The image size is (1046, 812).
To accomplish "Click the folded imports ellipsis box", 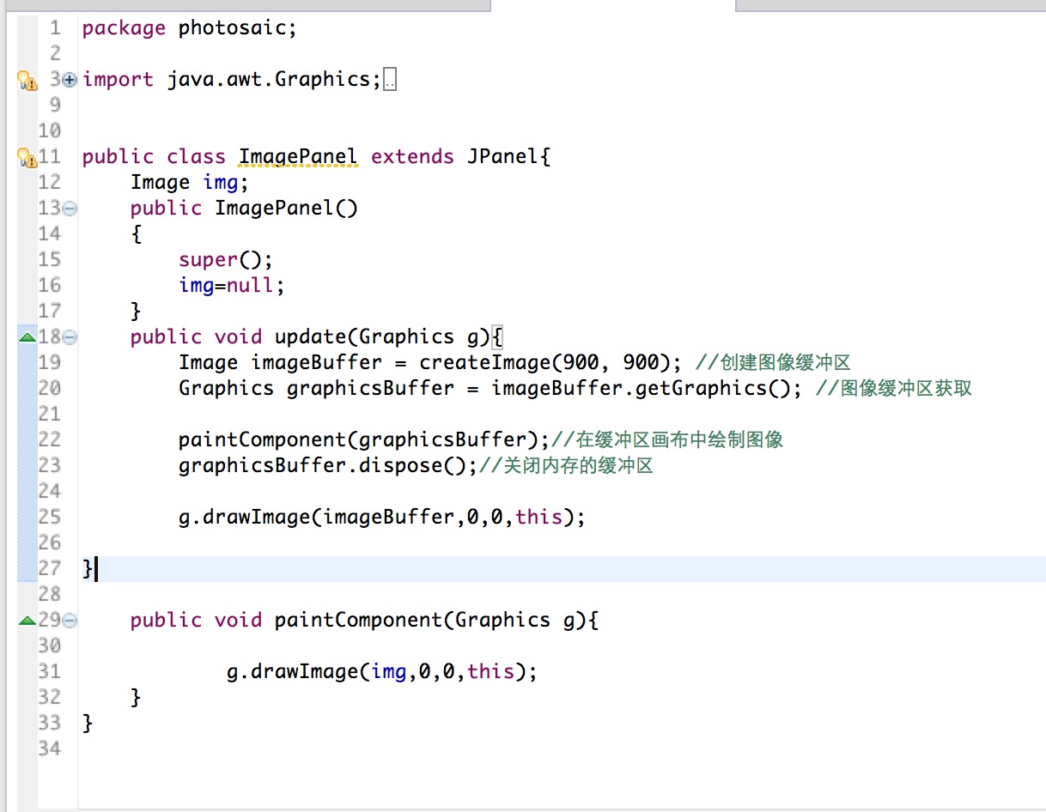I will tap(390, 81).
